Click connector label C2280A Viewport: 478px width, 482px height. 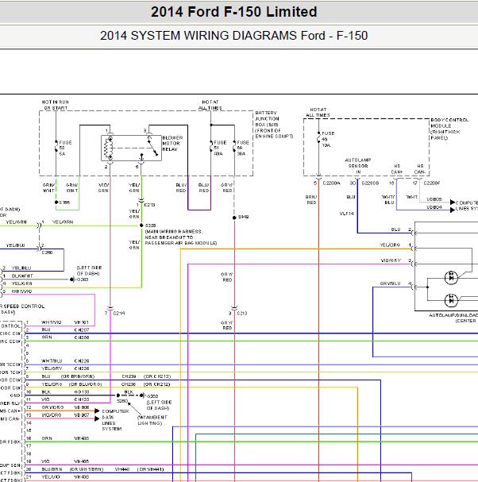coord(331,183)
